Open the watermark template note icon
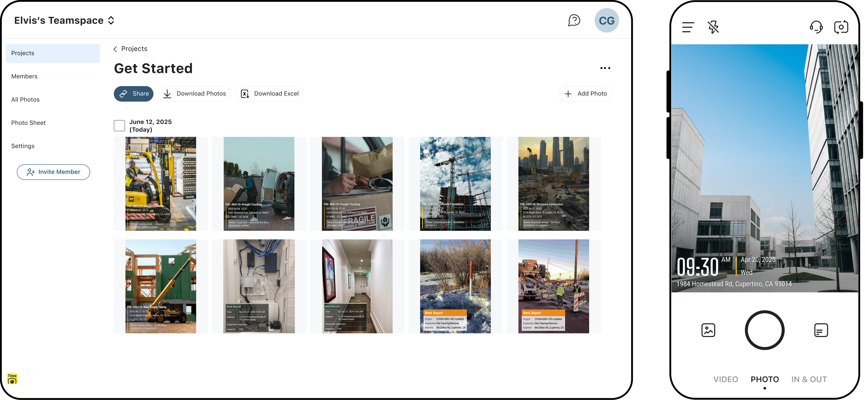The height and width of the screenshot is (400, 865). (821, 330)
